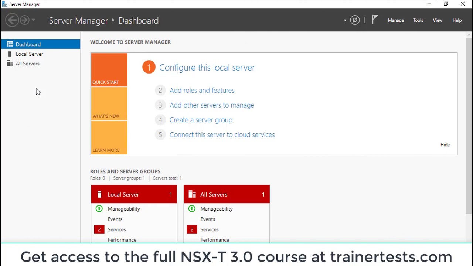Click Connect this server to cloud services
The width and height of the screenshot is (473, 266).
[222, 134]
